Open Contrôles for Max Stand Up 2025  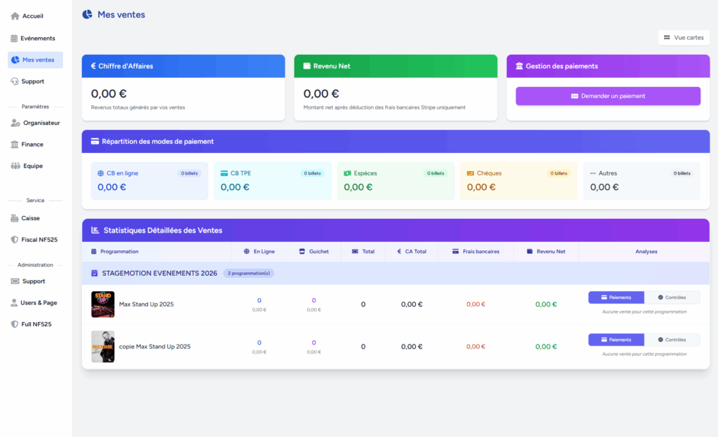[672, 297]
